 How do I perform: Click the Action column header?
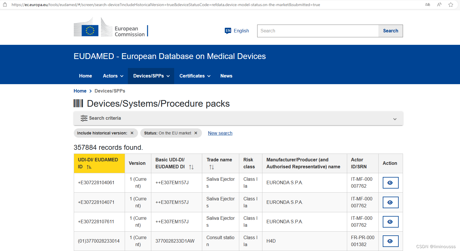390,163
